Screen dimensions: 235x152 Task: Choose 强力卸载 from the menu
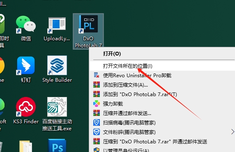[x=162, y=104]
